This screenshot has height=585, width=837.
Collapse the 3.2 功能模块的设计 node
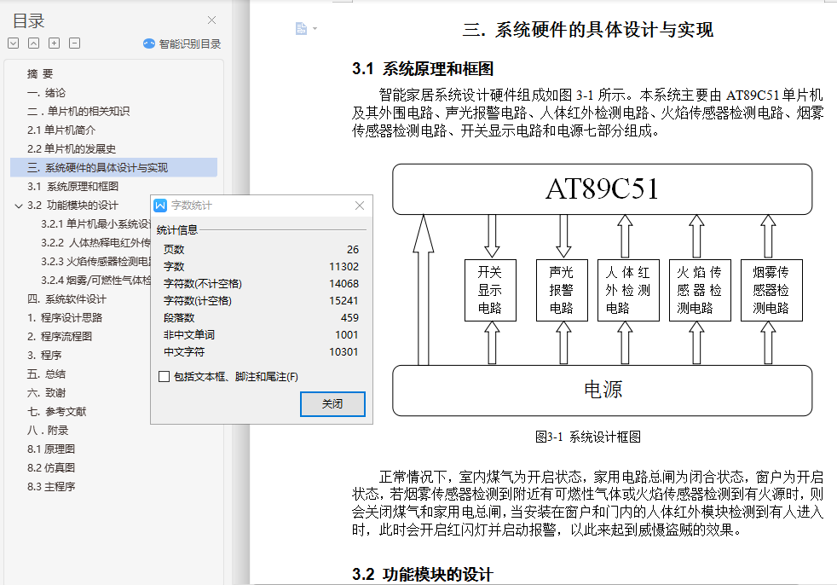click(18, 206)
